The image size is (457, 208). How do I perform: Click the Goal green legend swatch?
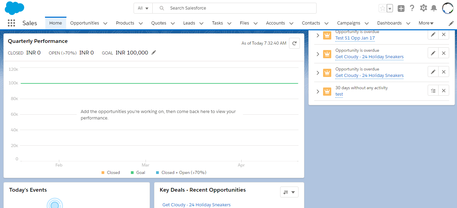coord(132,172)
